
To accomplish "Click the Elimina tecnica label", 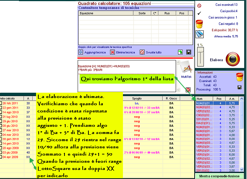I will tap(126, 52).
